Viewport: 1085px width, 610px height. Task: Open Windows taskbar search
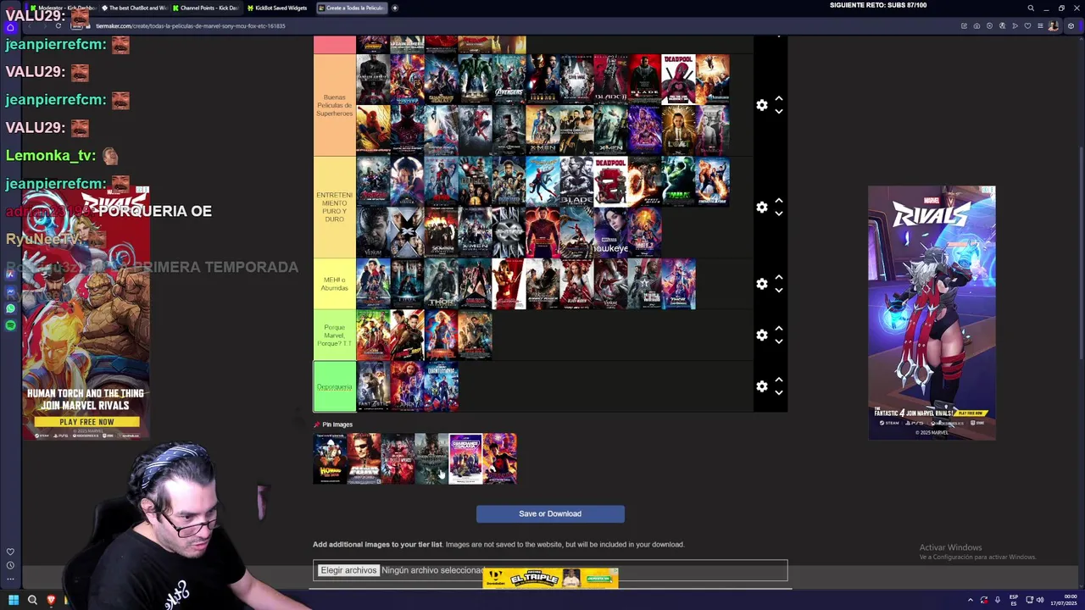click(x=32, y=600)
